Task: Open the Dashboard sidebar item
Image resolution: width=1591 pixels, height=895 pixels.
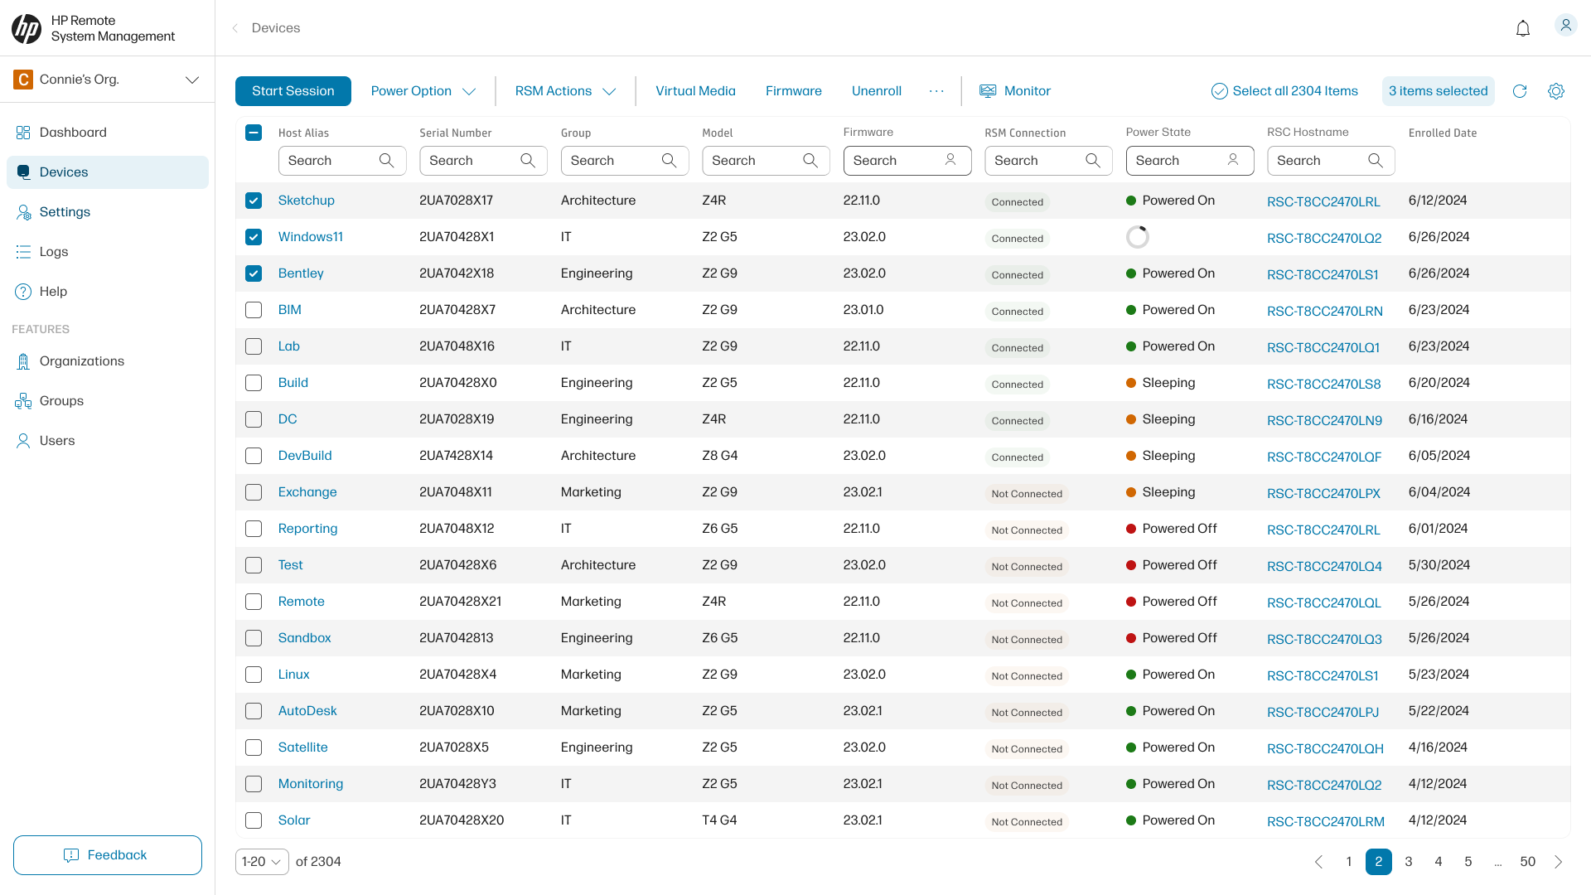Action: coord(73,133)
